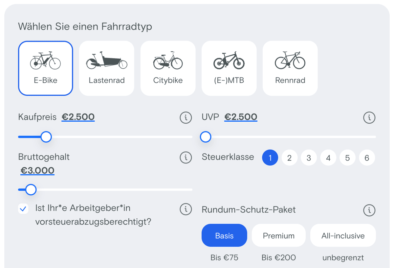Edit the Kaufpreis value €2.500
Image resolution: width=394 pixels, height=268 pixels.
point(78,116)
